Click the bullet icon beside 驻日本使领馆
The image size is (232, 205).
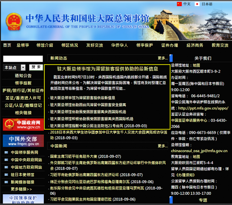pyautogui.click(x=6, y=175)
